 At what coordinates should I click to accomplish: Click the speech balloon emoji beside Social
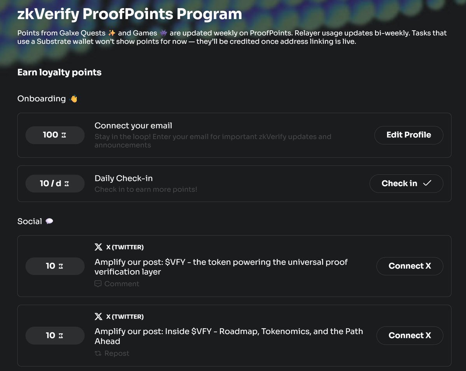coord(49,221)
